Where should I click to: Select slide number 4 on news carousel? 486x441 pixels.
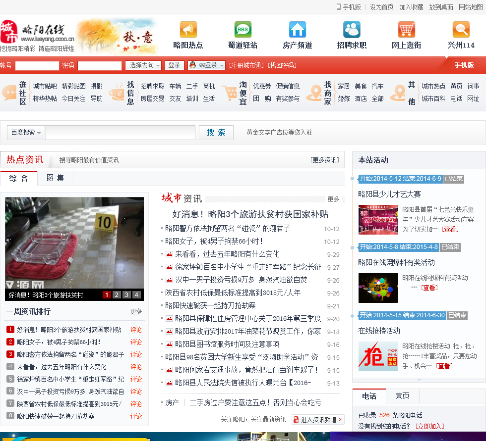pos(136,294)
